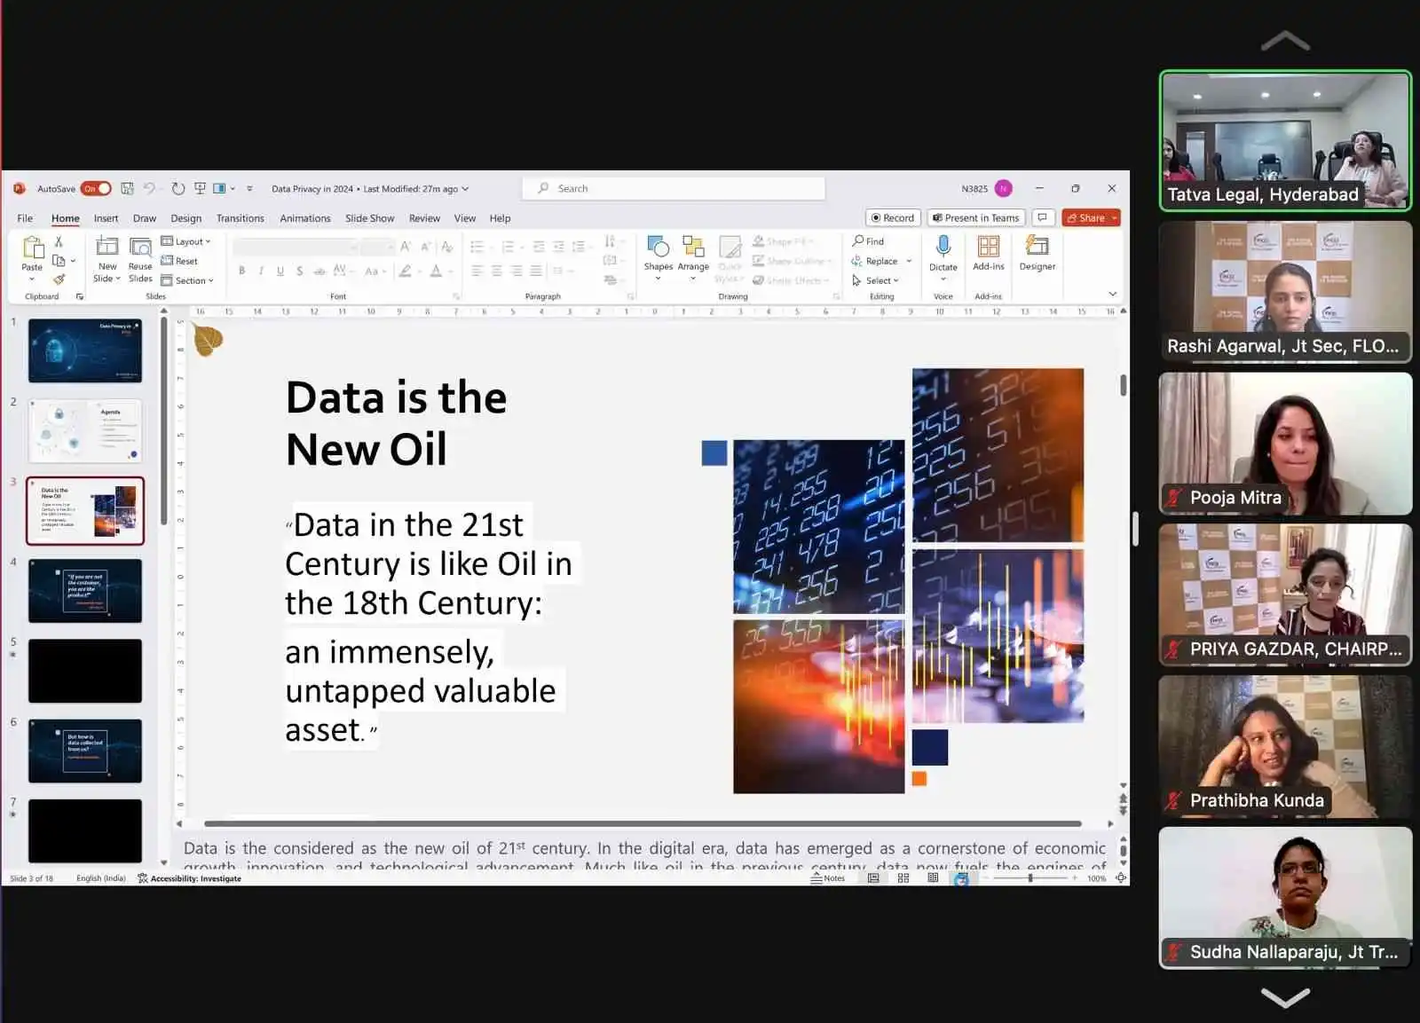Start Dictate with the microphone icon
The image size is (1420, 1023).
click(943, 247)
